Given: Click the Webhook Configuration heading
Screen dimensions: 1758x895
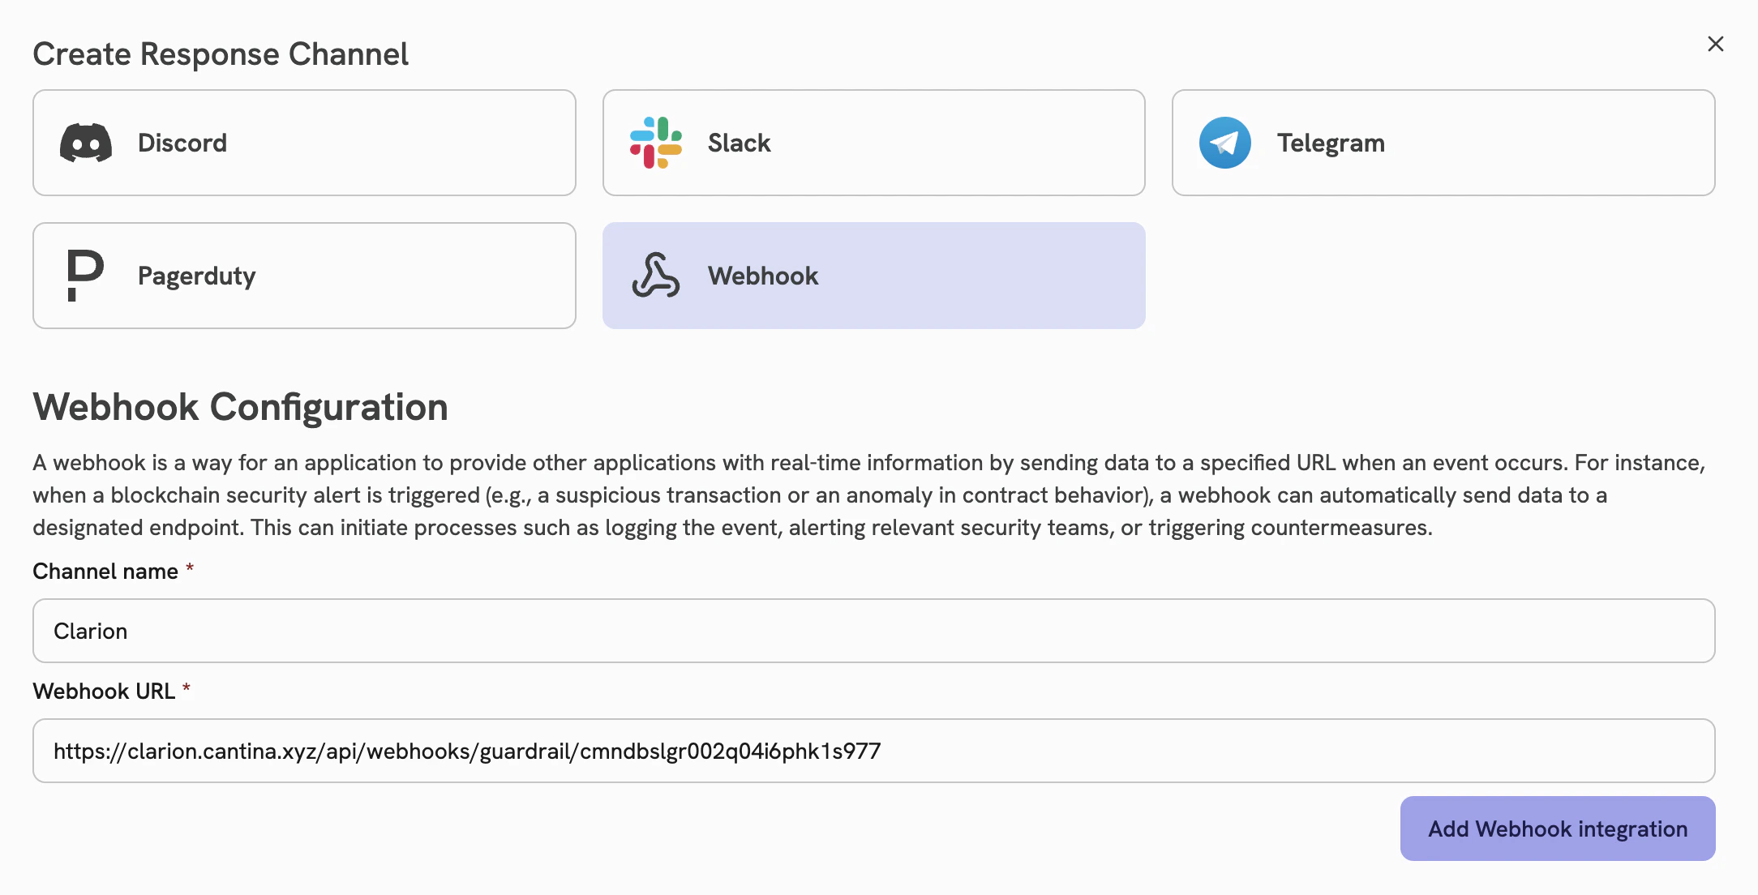Looking at the screenshot, I should (x=240, y=407).
